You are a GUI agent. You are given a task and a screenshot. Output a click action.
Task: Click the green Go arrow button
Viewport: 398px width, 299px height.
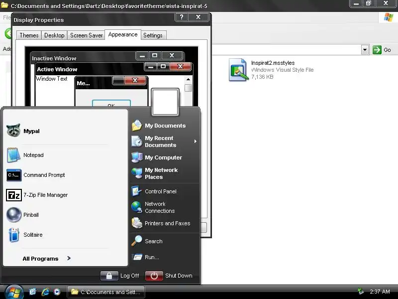tap(377, 50)
